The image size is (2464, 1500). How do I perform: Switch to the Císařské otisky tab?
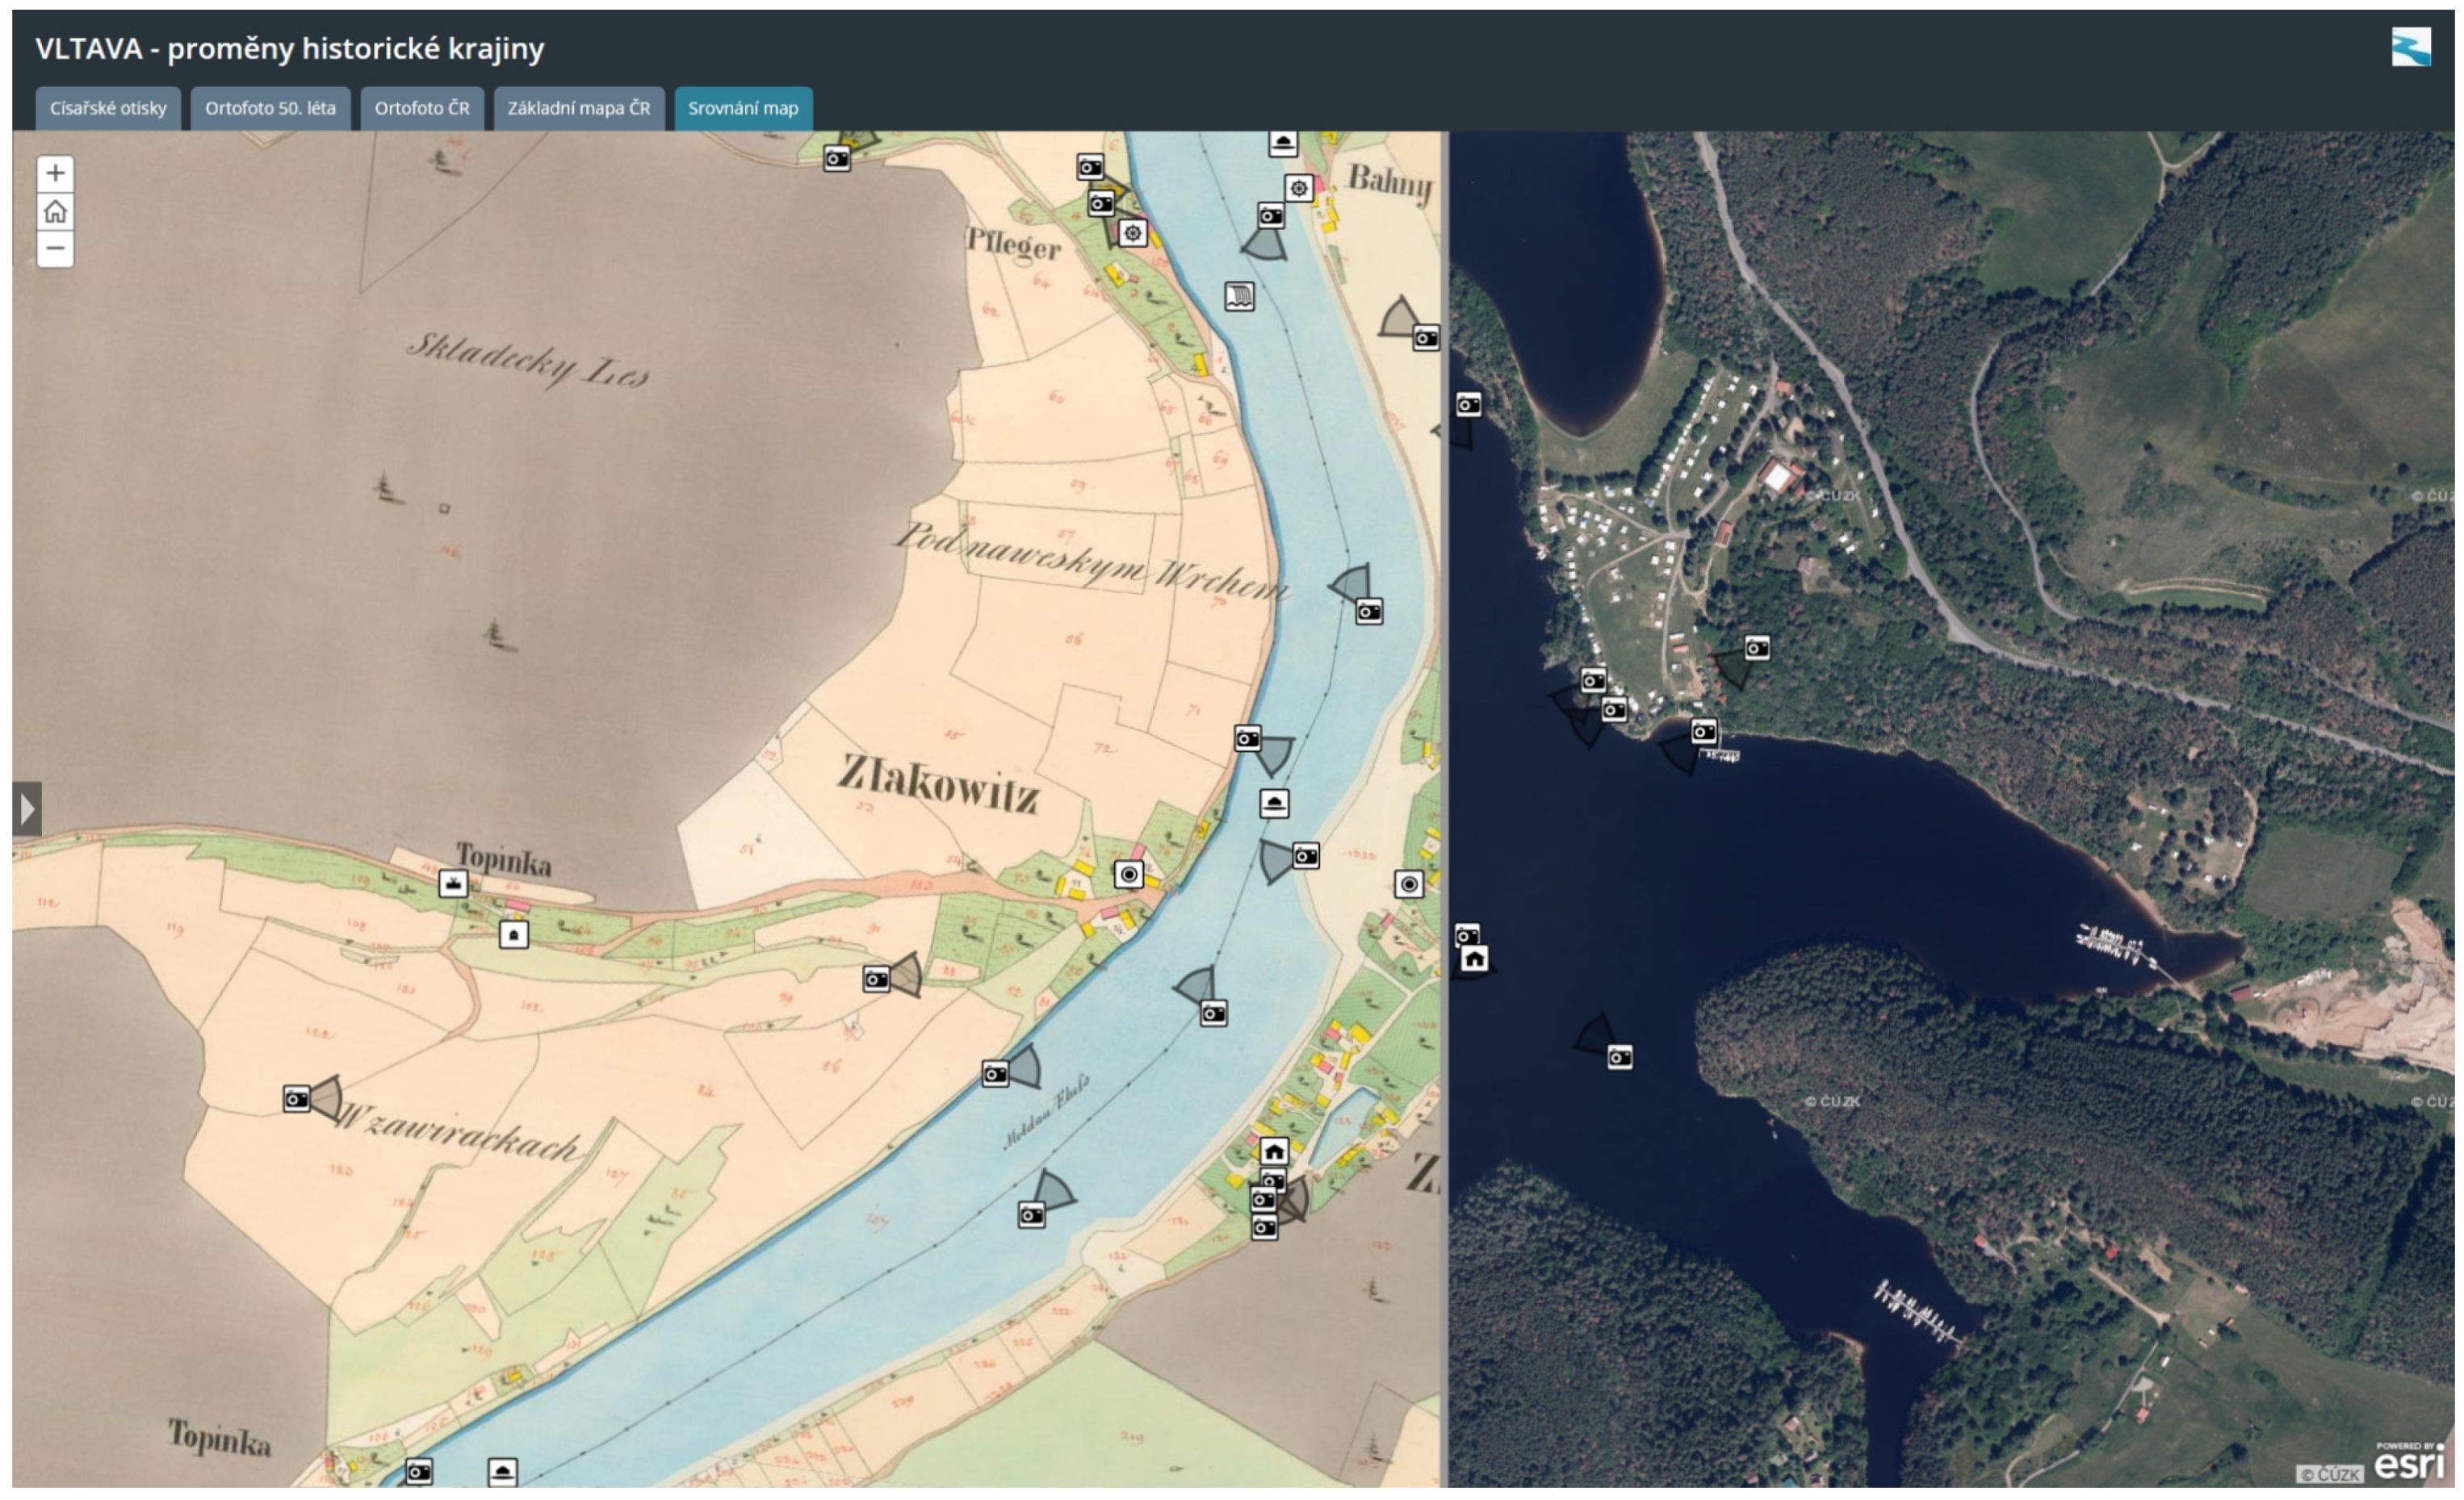coord(108,108)
